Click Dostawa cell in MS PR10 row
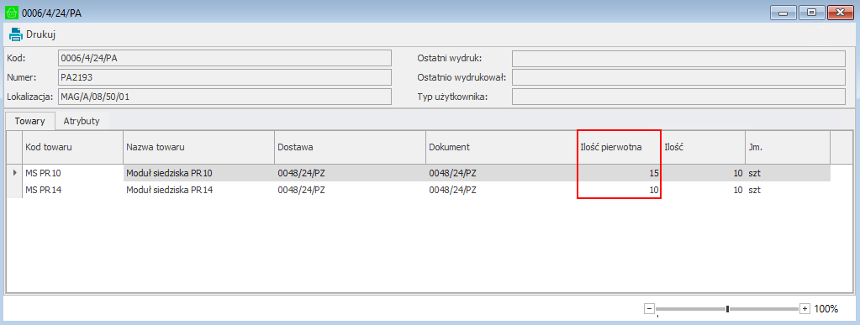This screenshot has width=860, height=325. [x=350, y=174]
